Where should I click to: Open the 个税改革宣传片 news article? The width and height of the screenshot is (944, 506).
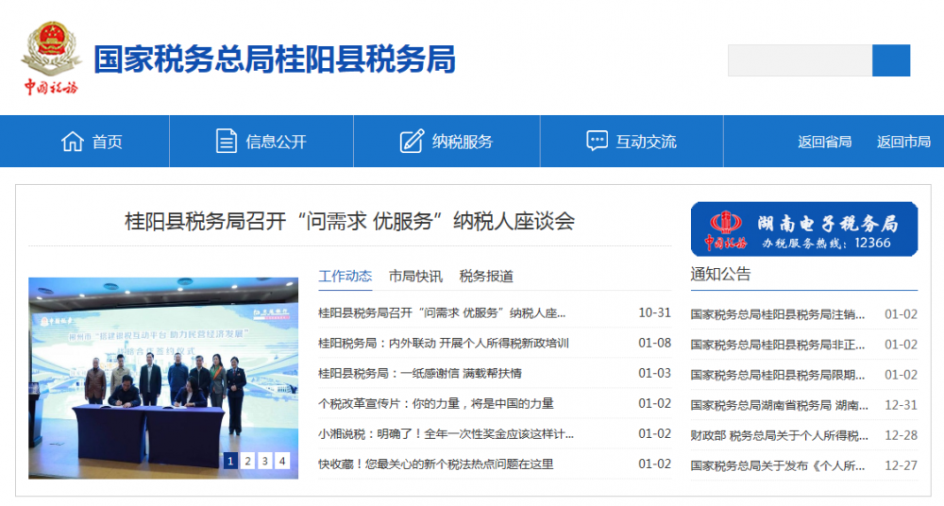(x=436, y=403)
